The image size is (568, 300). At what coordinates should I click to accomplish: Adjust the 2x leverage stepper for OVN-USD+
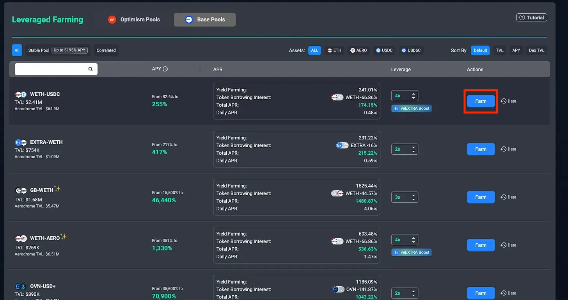tap(405, 293)
